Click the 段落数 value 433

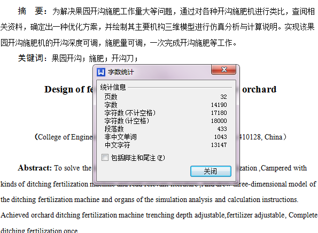pyautogui.click(x=222, y=129)
